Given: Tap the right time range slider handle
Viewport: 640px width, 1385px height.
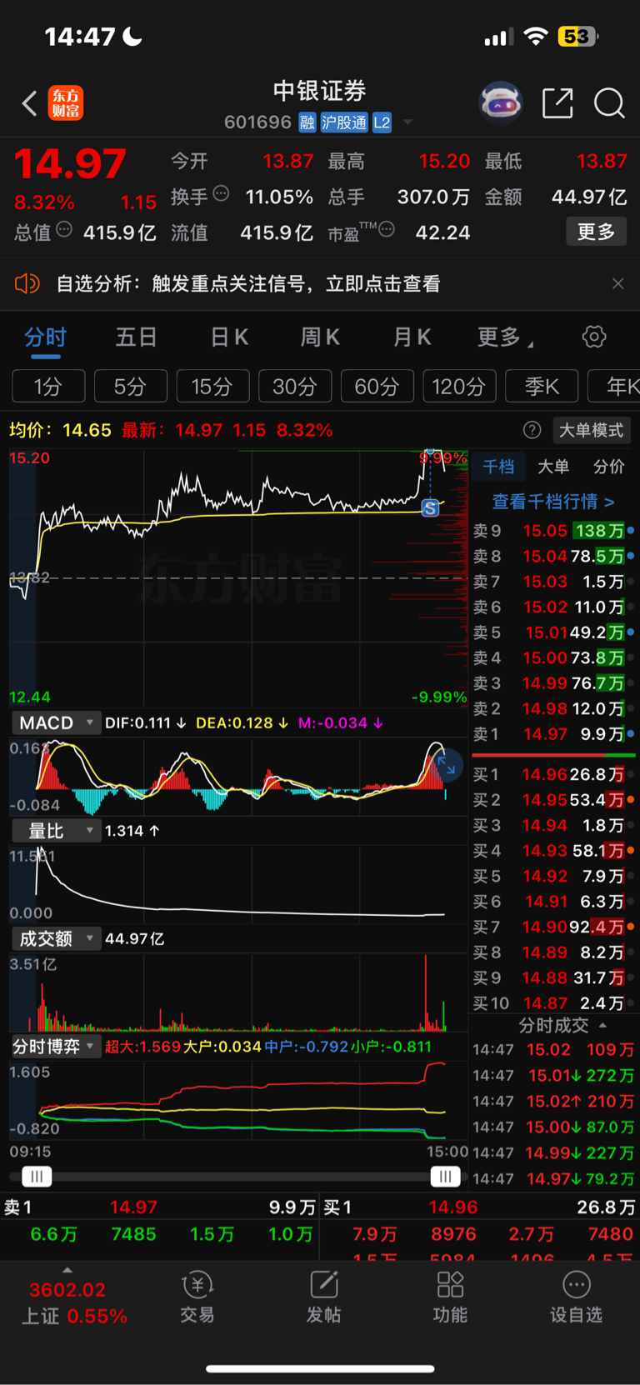Looking at the screenshot, I should coord(445,1177).
